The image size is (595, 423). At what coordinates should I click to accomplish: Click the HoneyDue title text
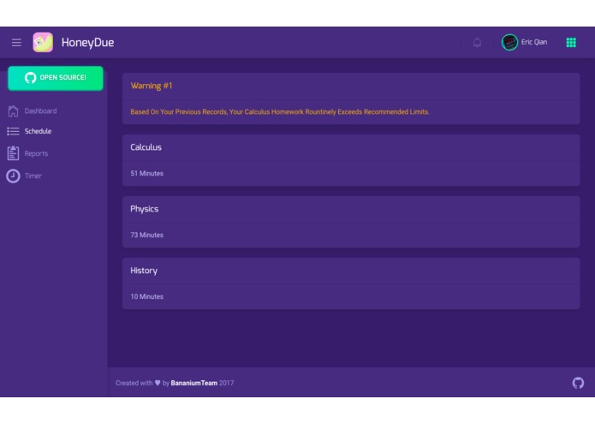click(87, 43)
